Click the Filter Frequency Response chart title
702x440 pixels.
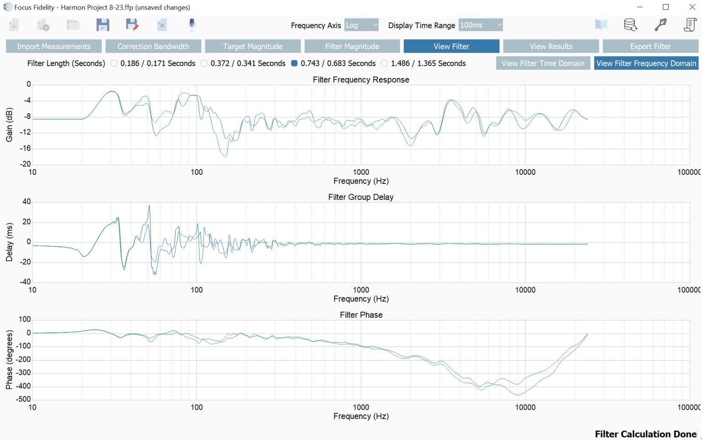coord(361,80)
